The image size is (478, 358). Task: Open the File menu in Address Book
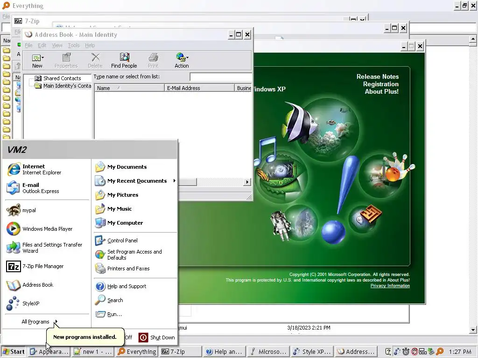[x=28, y=45]
